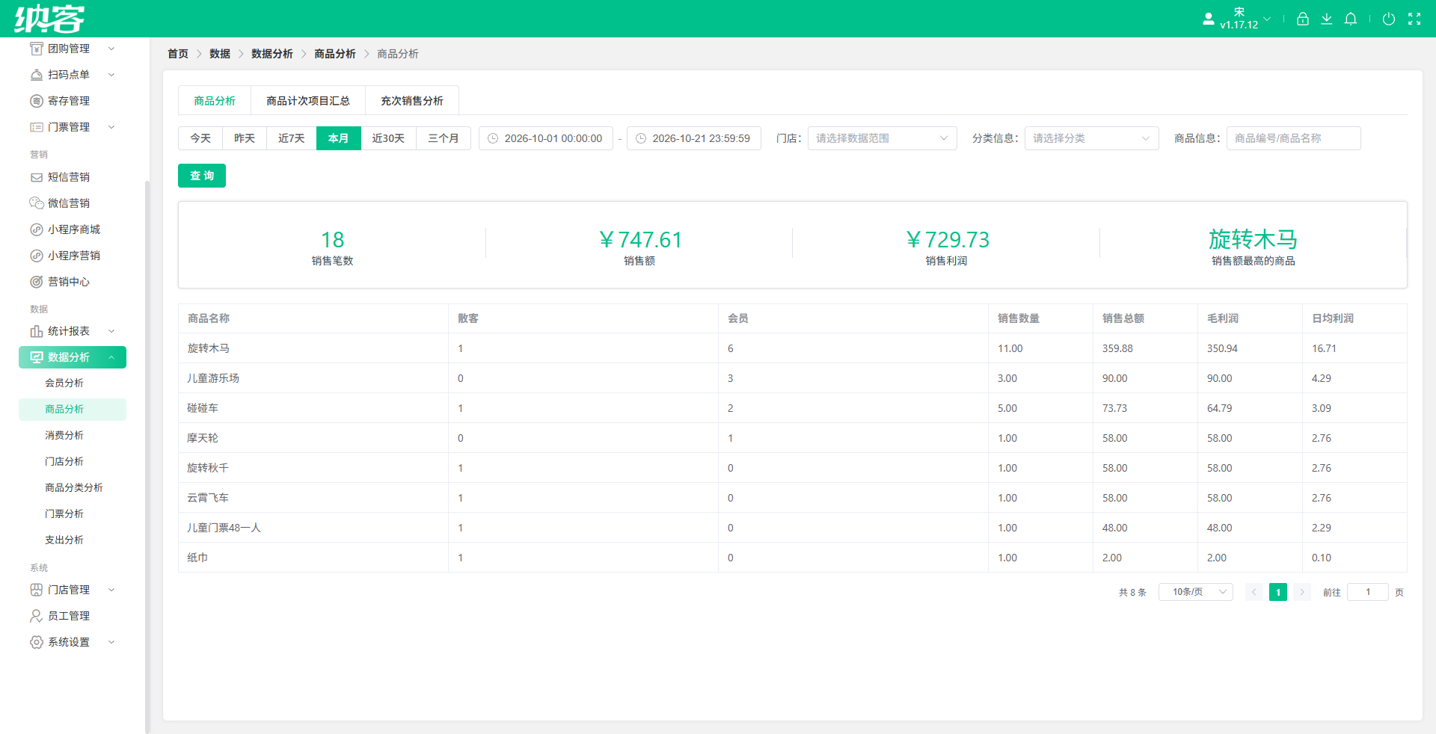Open the 10条/页 page size dropdown
This screenshot has height=734, width=1436.
[1196, 592]
